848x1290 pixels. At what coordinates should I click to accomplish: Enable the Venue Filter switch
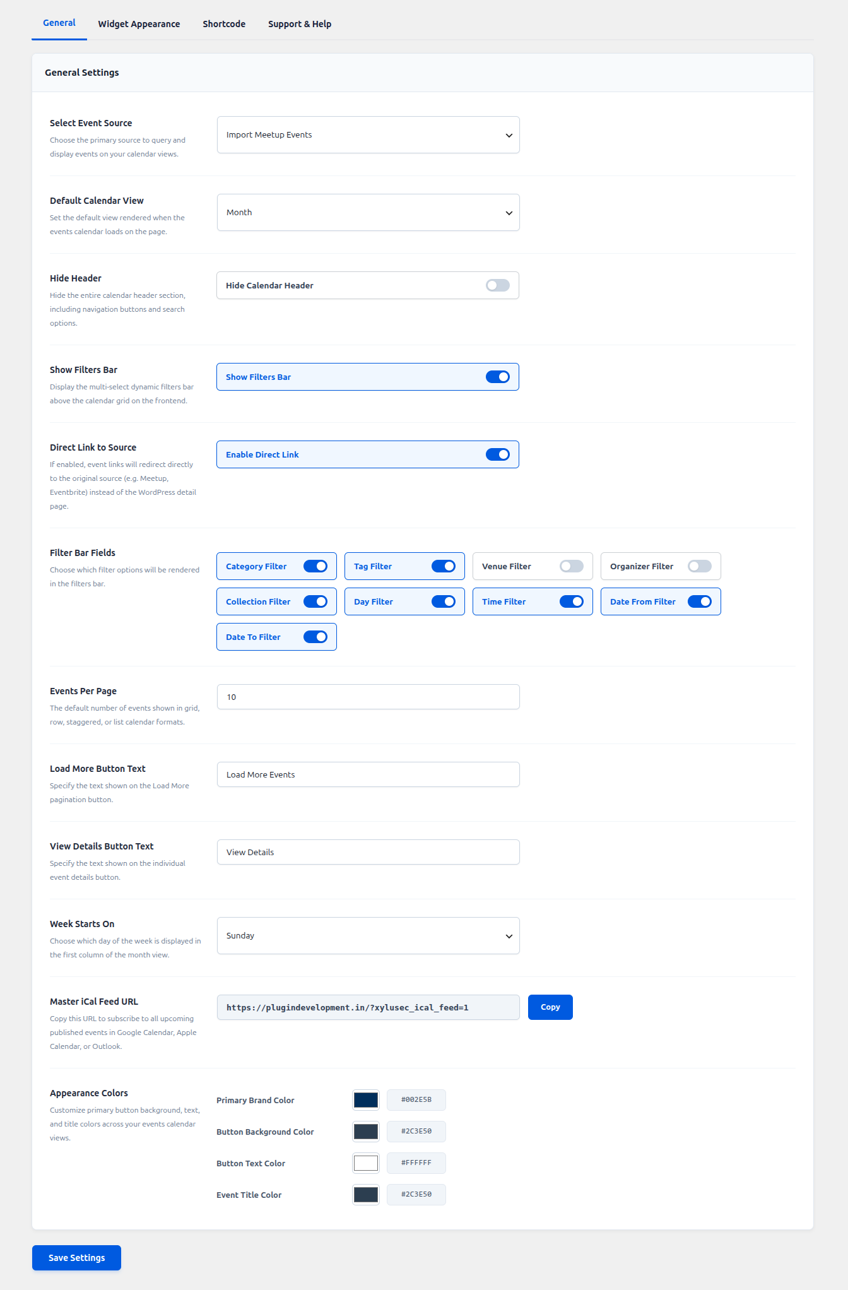point(572,566)
